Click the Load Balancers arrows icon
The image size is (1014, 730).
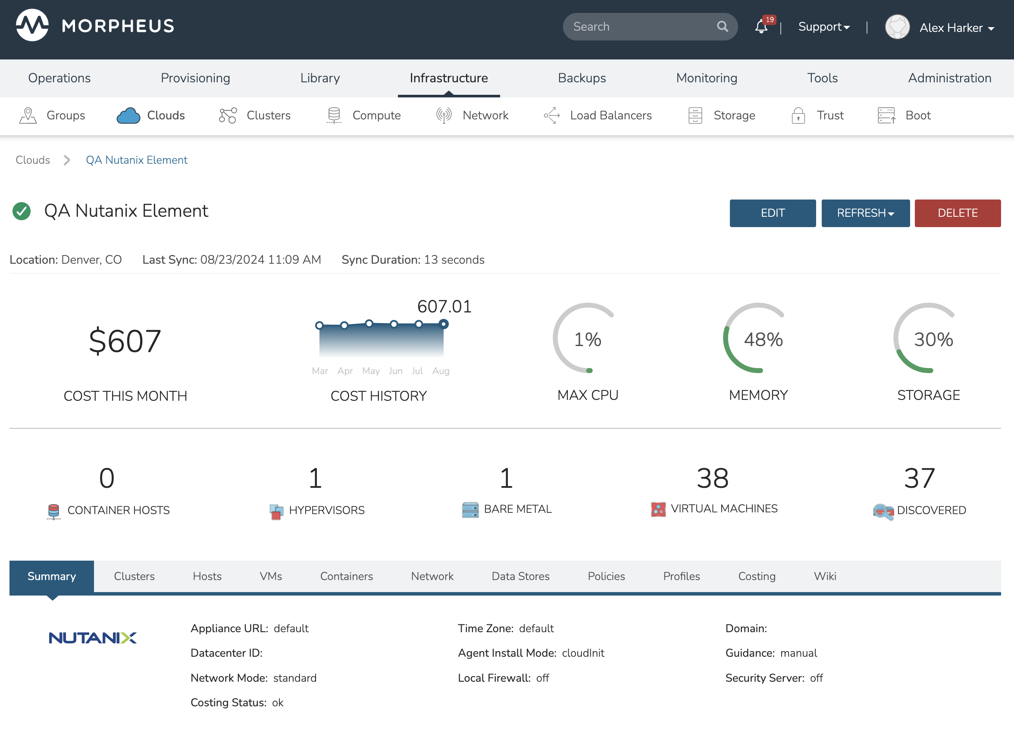coord(552,115)
